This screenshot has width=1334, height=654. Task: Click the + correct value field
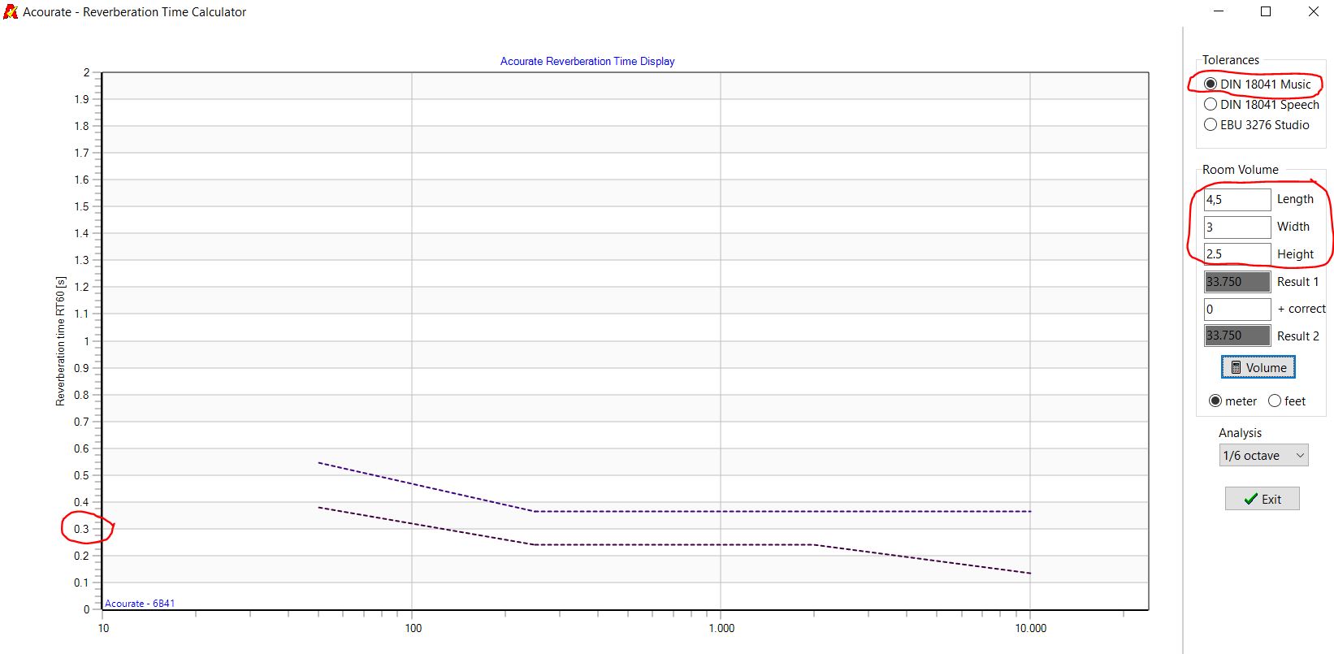pos(1237,309)
